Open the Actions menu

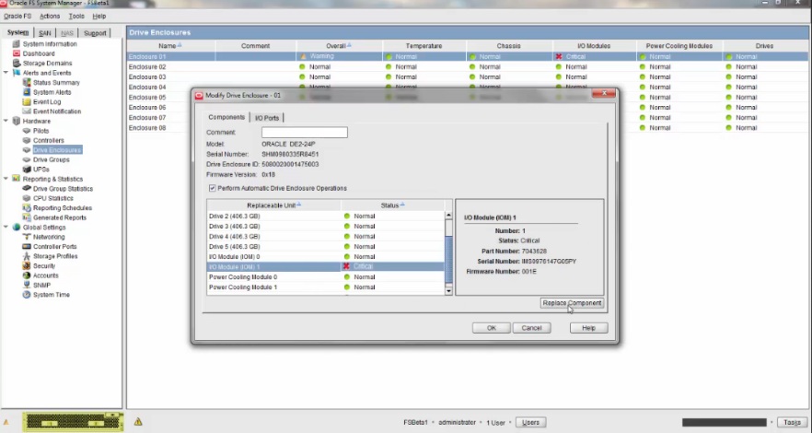[50, 16]
